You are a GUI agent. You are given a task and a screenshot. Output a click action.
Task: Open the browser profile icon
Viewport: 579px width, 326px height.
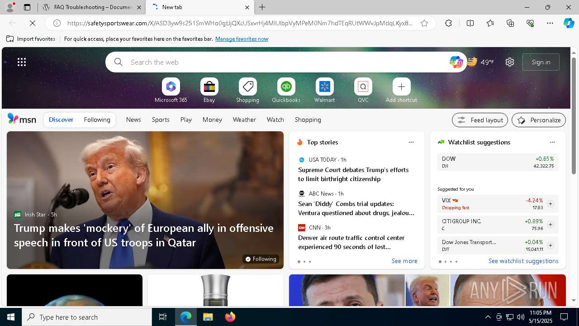[9, 7]
